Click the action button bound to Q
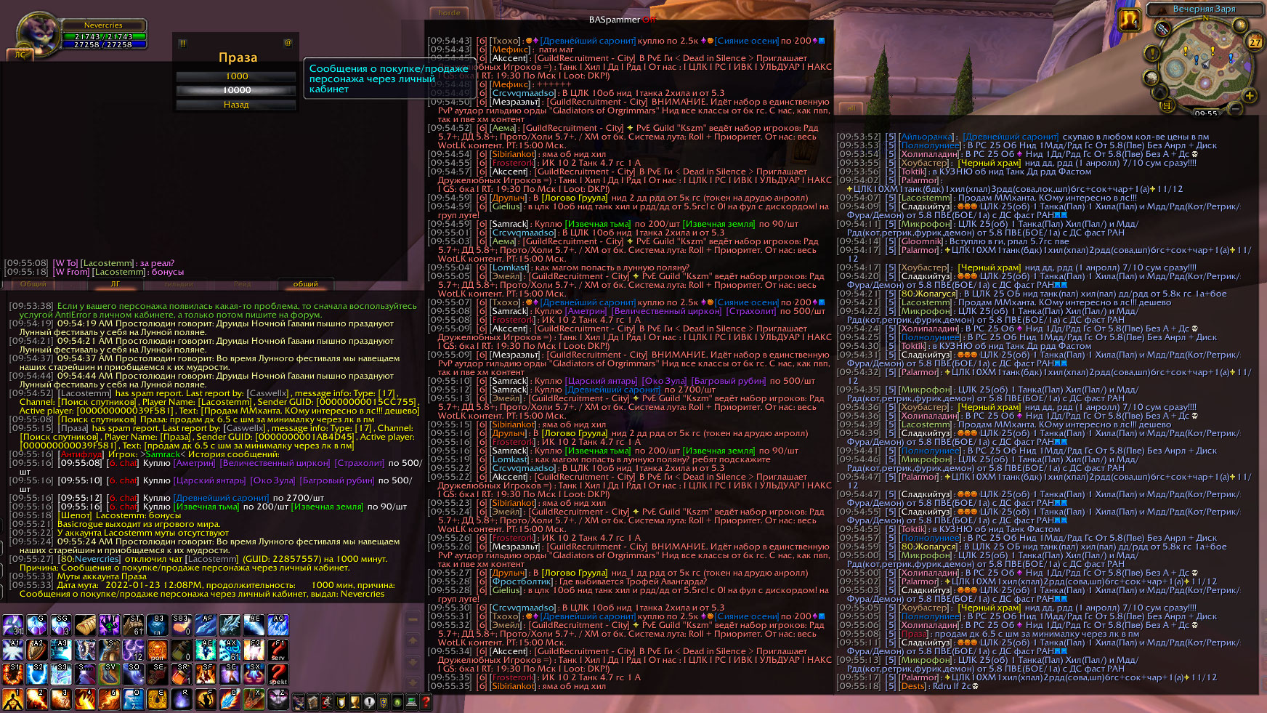Viewport: 1267px width, 713px height. click(x=134, y=699)
